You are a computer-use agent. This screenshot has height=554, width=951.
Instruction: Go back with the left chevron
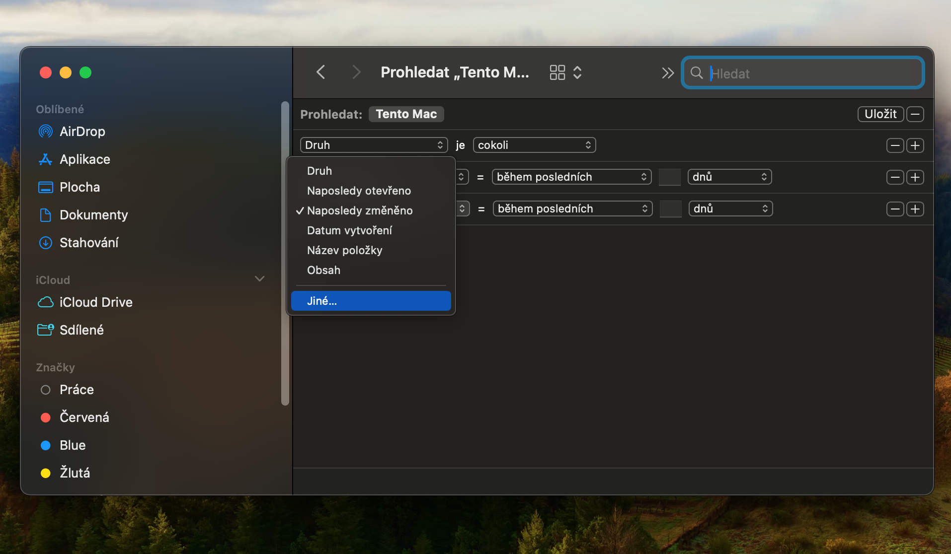(321, 72)
